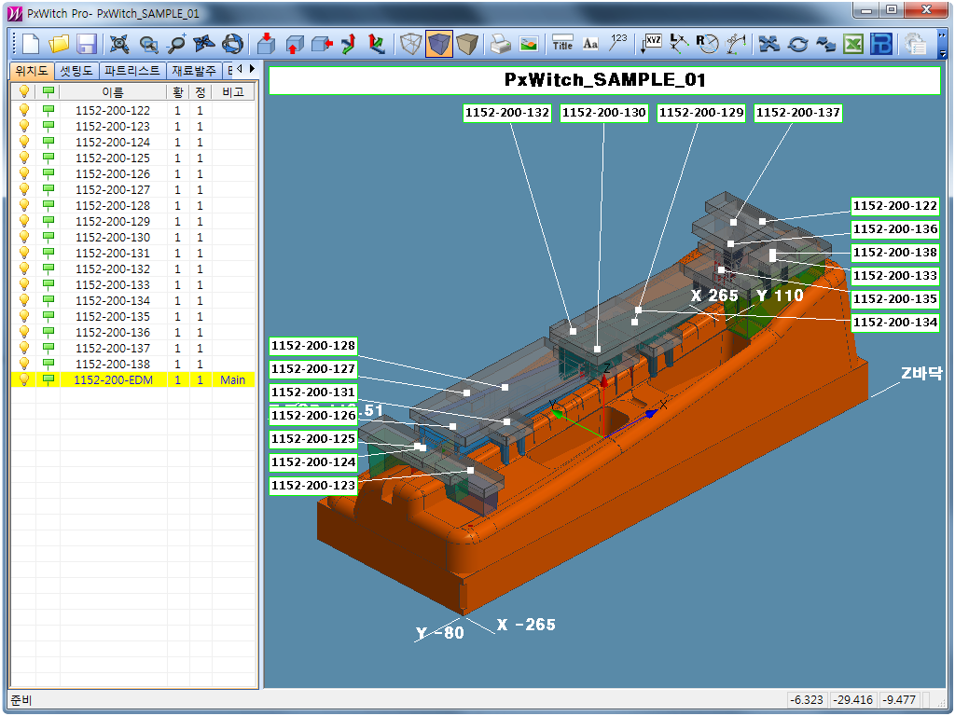This screenshot has width=955, height=716.
Task: Select the 1152-200-134 row in list
Action: [112, 300]
